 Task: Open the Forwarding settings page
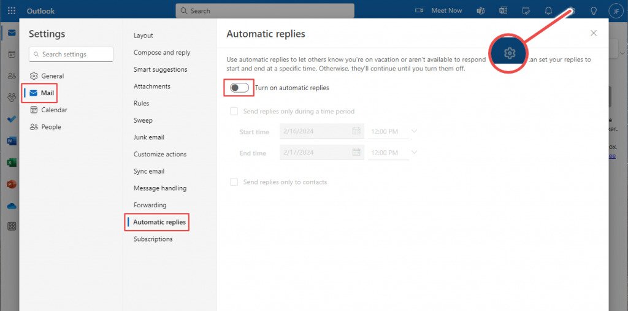[x=150, y=205]
